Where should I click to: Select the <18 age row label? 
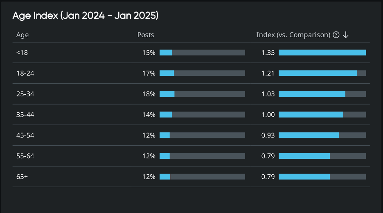(x=22, y=53)
